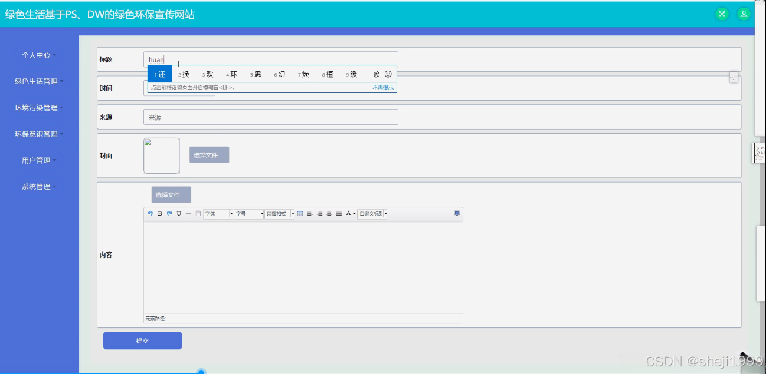The image size is (766, 374).
Task: Expand the 环保意识管理 sidebar menu
Action: (x=39, y=134)
